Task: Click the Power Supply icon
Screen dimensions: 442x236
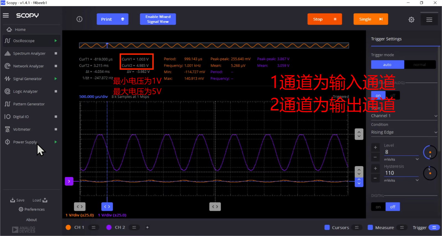Action: coord(7,142)
